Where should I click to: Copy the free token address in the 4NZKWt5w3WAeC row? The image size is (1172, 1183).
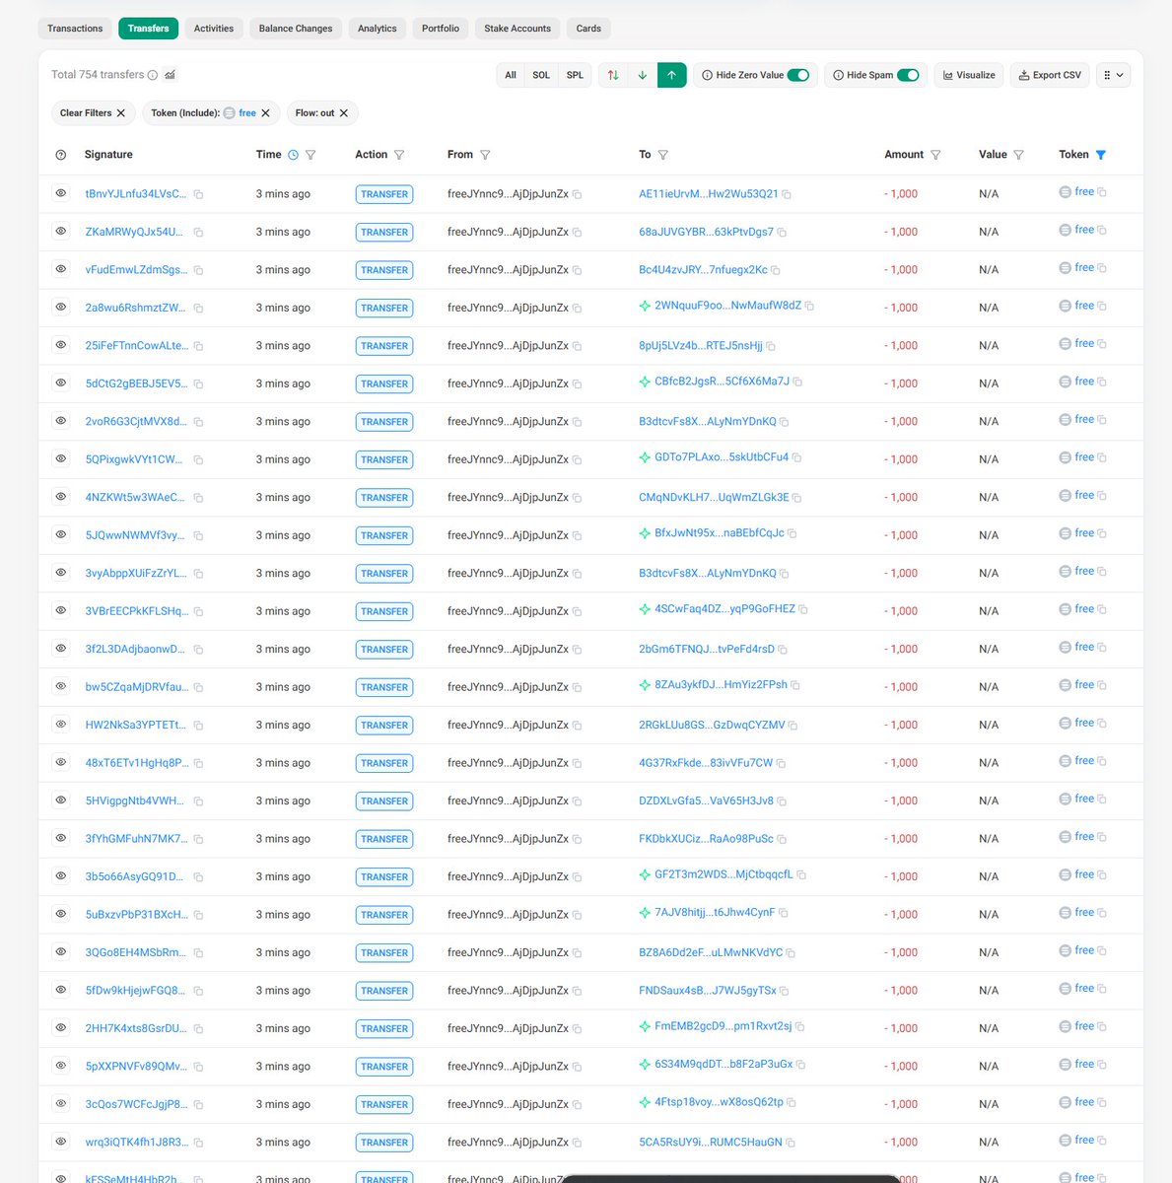tap(1102, 496)
